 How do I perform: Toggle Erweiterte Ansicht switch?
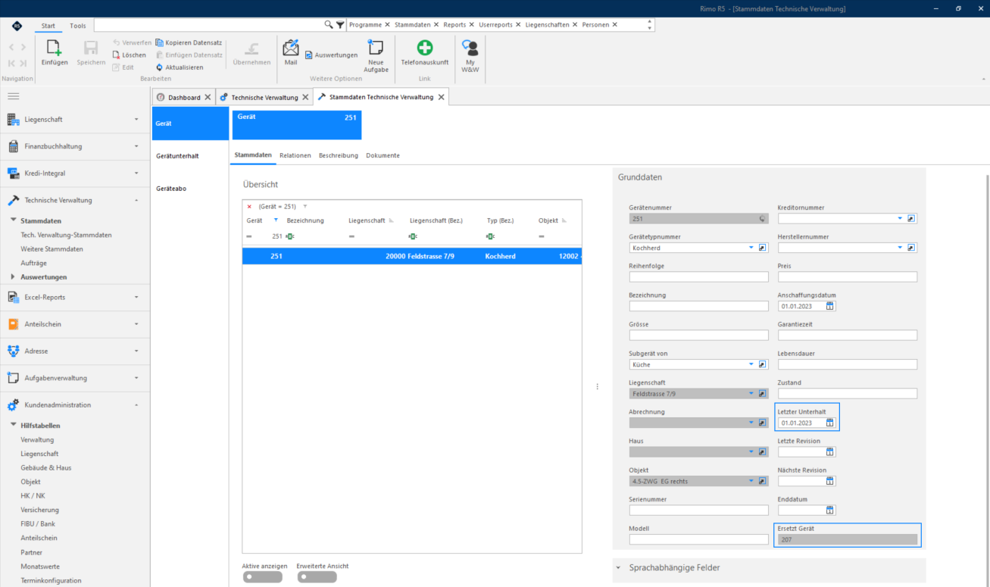317,577
